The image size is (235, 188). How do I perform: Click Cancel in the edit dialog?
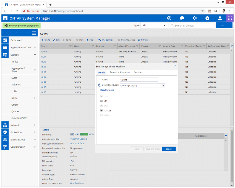(x=169, y=149)
